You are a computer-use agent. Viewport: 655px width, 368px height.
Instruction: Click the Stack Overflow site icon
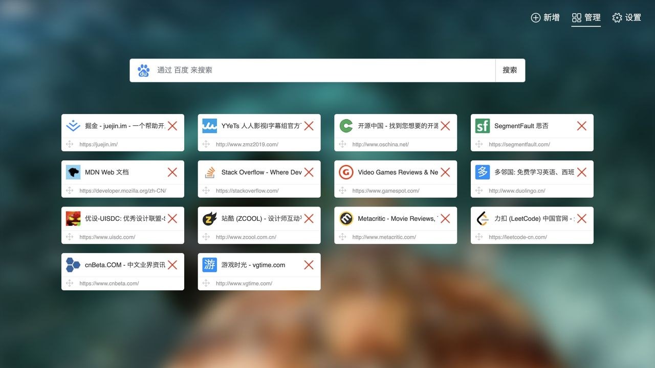(210, 172)
